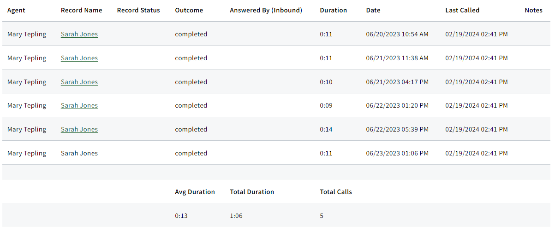The height and width of the screenshot is (229, 555).
Task: Click the Total Duration label
Action: coord(252,192)
